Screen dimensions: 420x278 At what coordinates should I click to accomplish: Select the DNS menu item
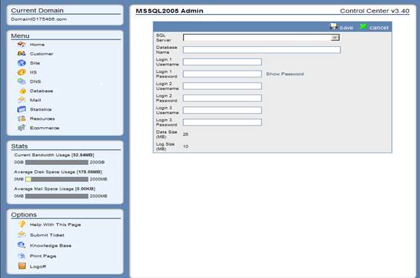click(x=35, y=82)
